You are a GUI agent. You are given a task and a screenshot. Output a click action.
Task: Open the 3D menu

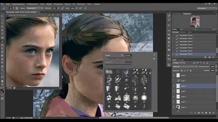click(74, 4)
